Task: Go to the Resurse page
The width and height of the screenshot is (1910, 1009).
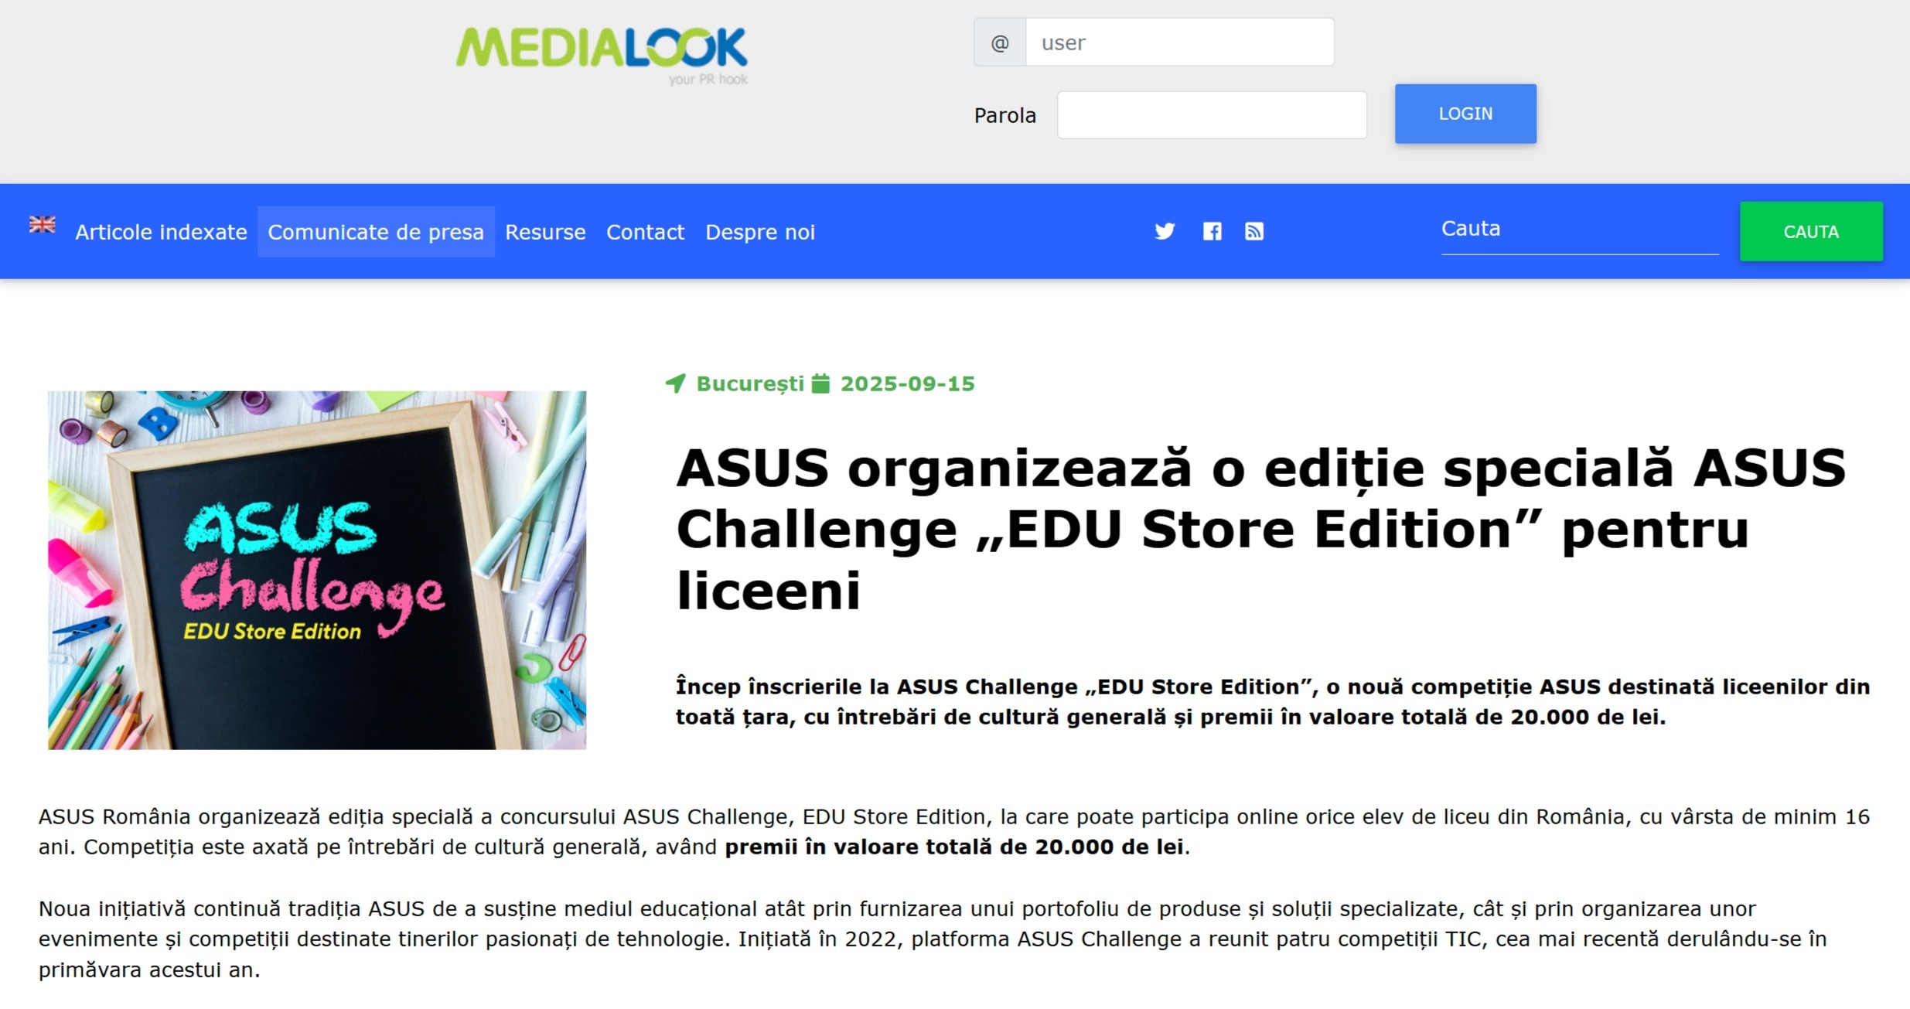Action: 545,232
